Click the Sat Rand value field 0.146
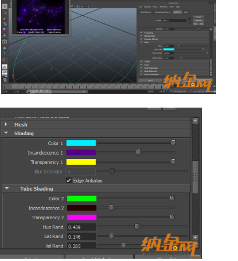Image resolution: width=238 pixels, height=261 pixels. pyautogui.click(x=81, y=236)
